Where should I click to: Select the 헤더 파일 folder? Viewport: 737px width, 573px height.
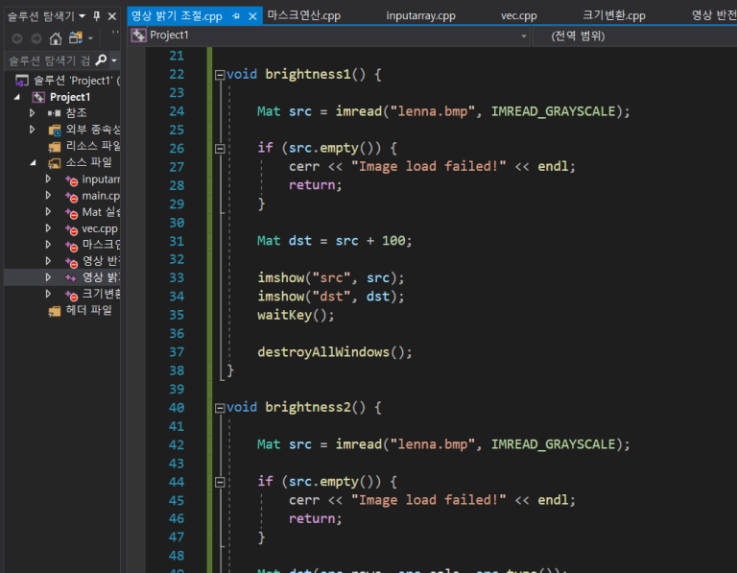click(x=88, y=310)
